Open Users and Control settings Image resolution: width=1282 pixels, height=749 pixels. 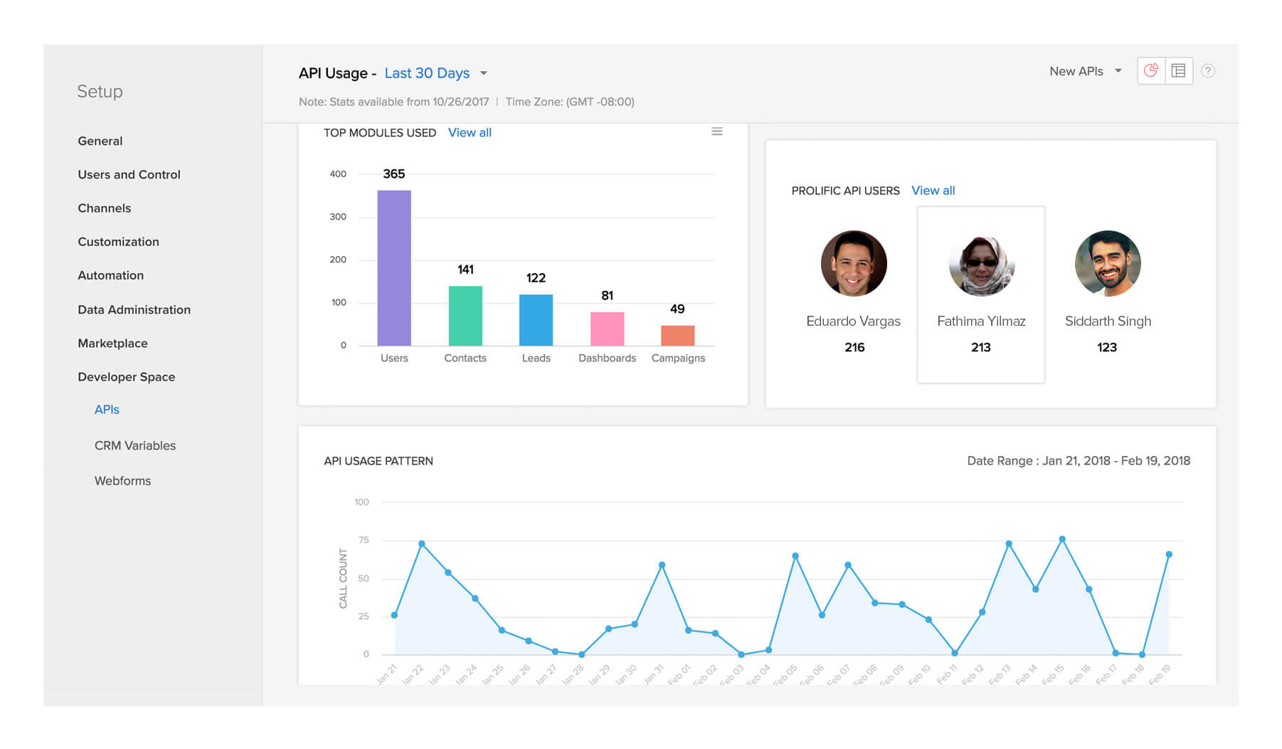tap(129, 175)
